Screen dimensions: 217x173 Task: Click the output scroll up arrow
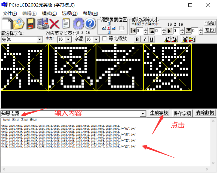213,121
